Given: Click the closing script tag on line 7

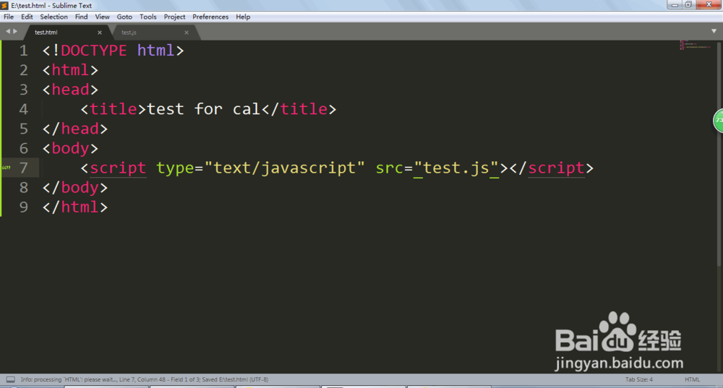Looking at the screenshot, I should [x=552, y=168].
